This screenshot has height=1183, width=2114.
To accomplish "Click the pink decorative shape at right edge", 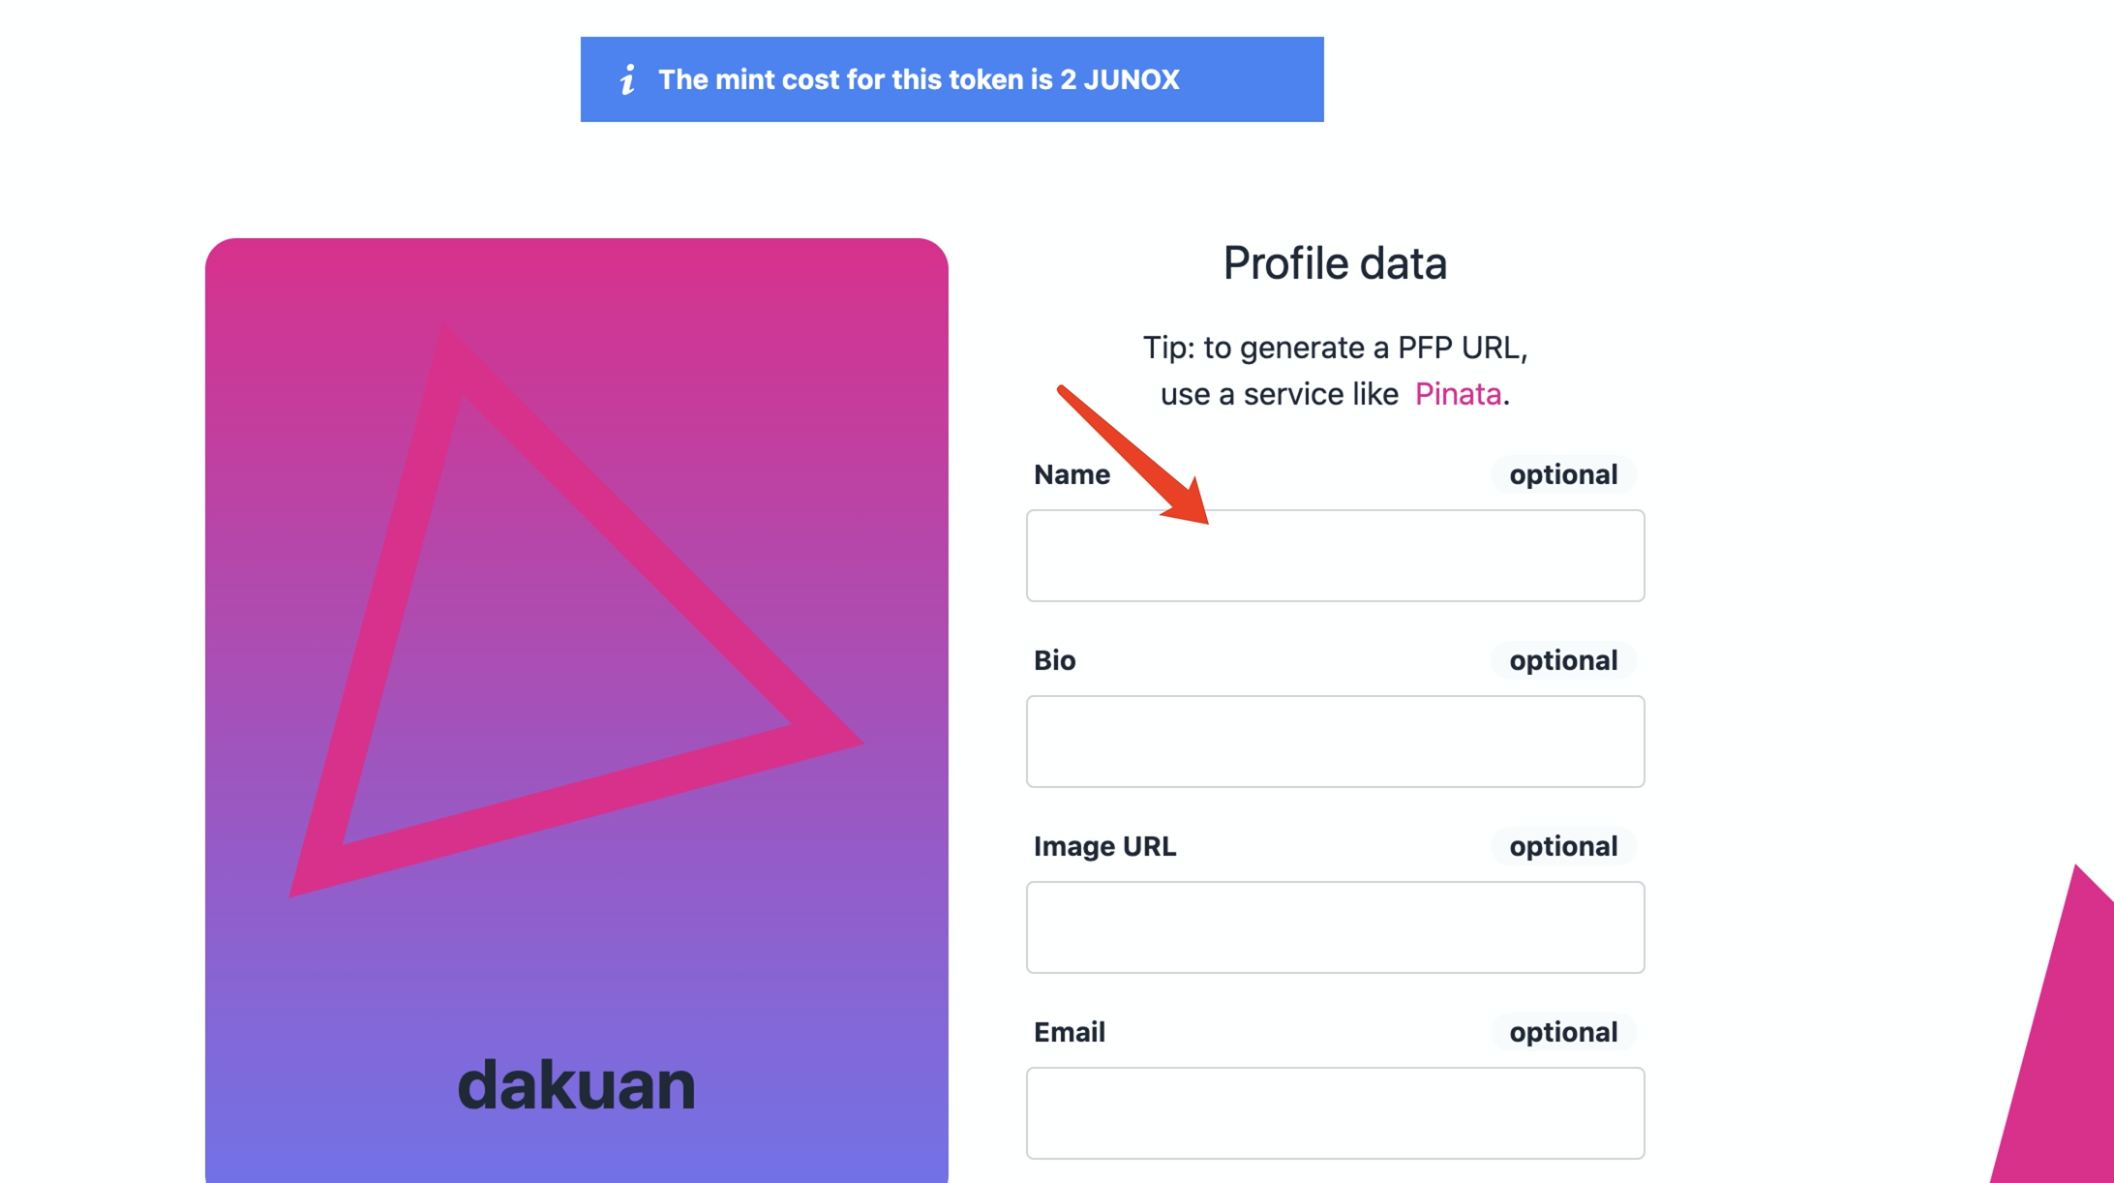I will point(2062,1046).
